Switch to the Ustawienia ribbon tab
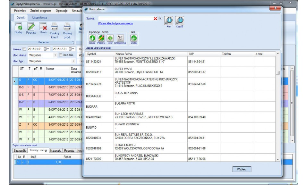 39,17
